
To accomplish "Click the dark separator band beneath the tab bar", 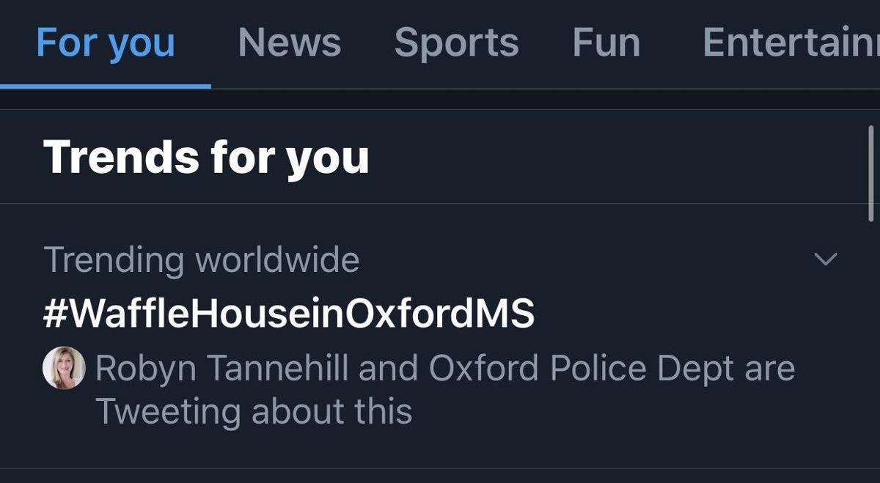I will point(440,99).
